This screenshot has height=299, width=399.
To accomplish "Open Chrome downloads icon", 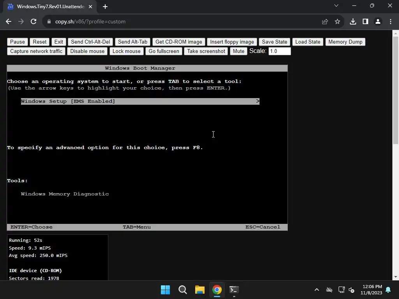I will click(x=353, y=22).
